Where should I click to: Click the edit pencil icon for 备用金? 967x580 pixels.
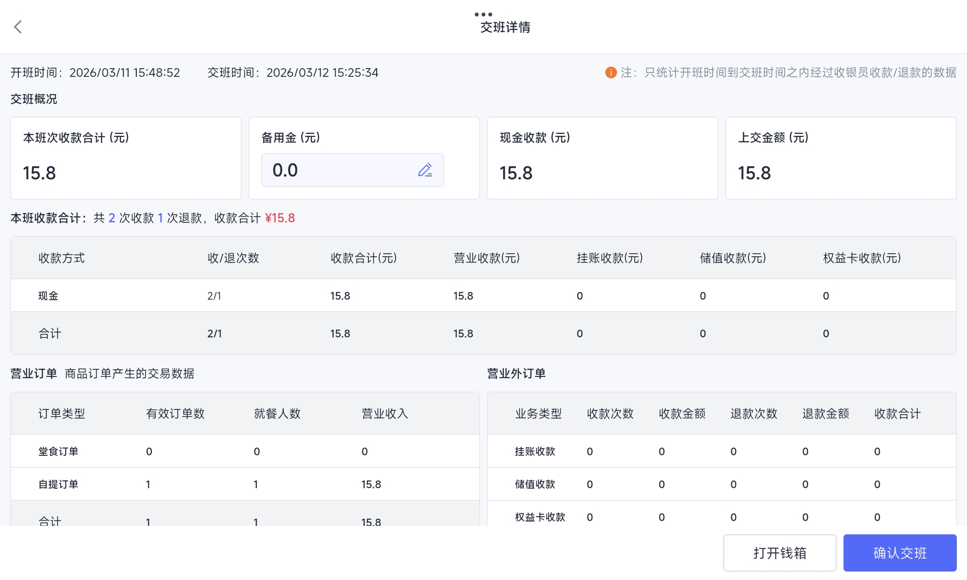click(425, 170)
